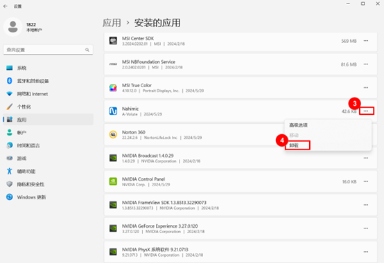The height and width of the screenshot is (263, 384).
Task: Select the MSI NBFoundation Service name text
Action: coord(148,62)
